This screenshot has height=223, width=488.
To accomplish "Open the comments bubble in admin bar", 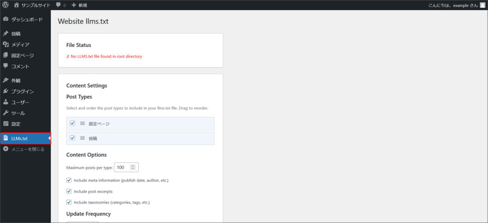I will (61, 5).
